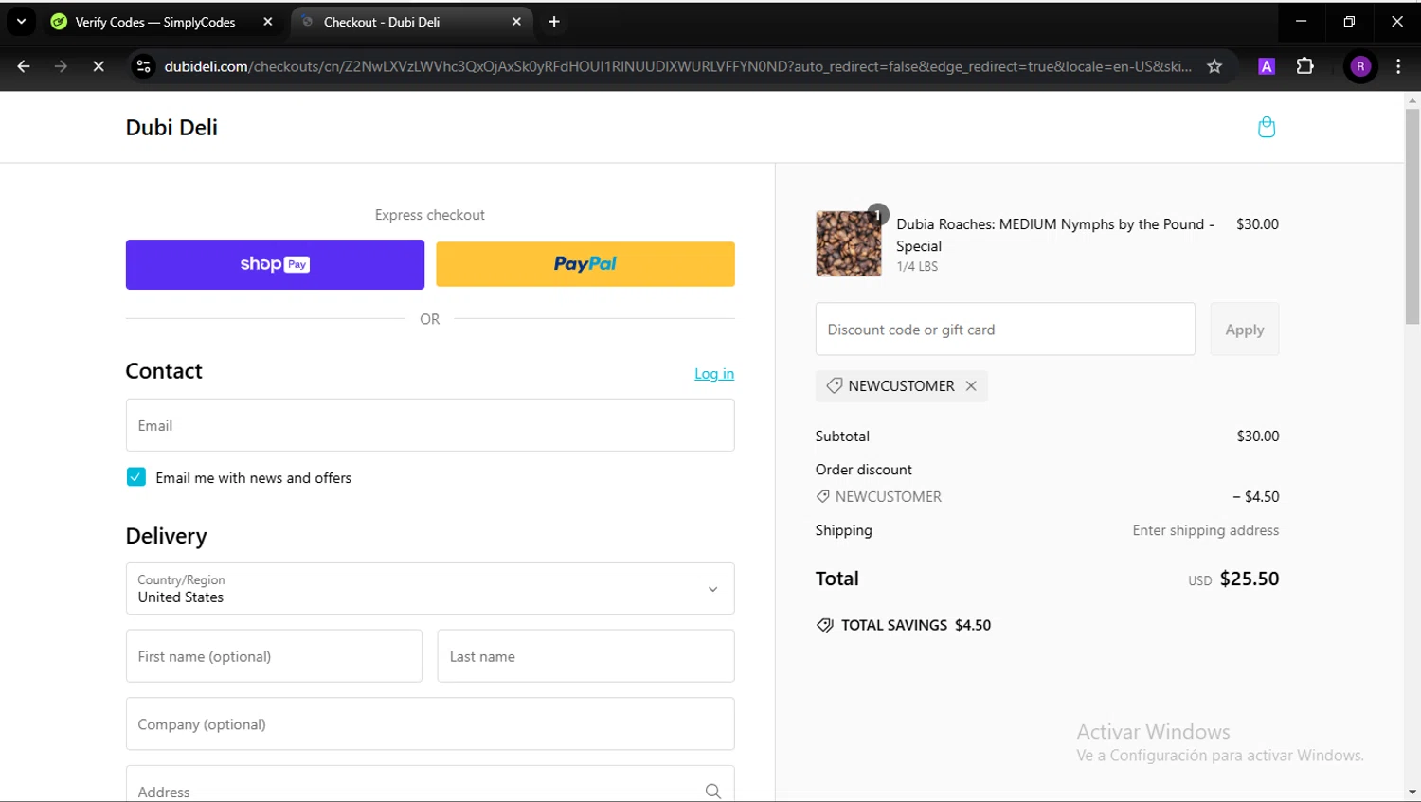The width and height of the screenshot is (1421, 802).
Task: Switch to Checkout - Dubi Deli tab
Action: tap(412, 22)
